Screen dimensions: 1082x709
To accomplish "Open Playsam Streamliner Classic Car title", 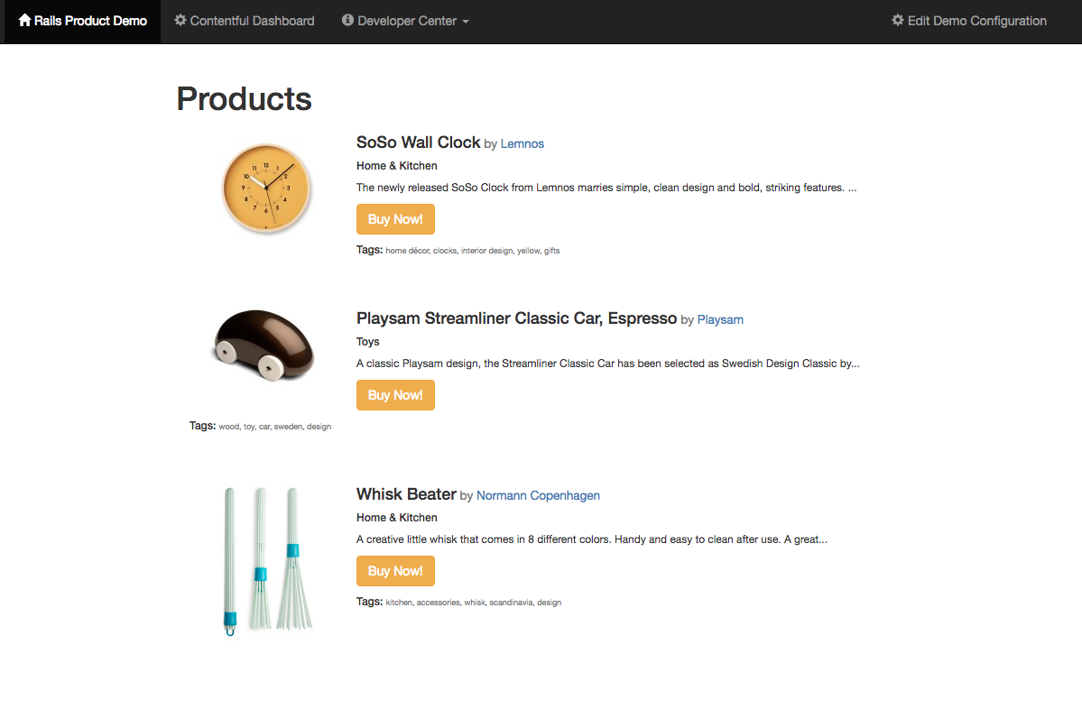I will (x=517, y=318).
